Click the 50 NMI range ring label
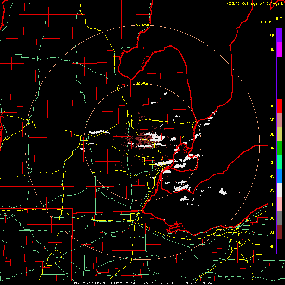285x285 pixels. [142, 84]
